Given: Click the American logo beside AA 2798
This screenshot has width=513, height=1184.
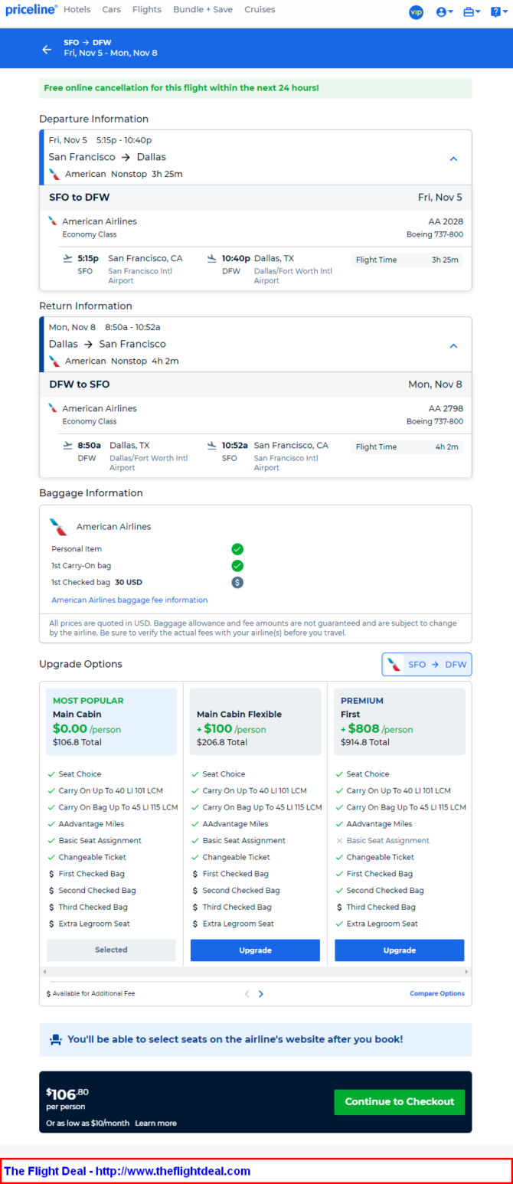Looking at the screenshot, I should (53, 408).
